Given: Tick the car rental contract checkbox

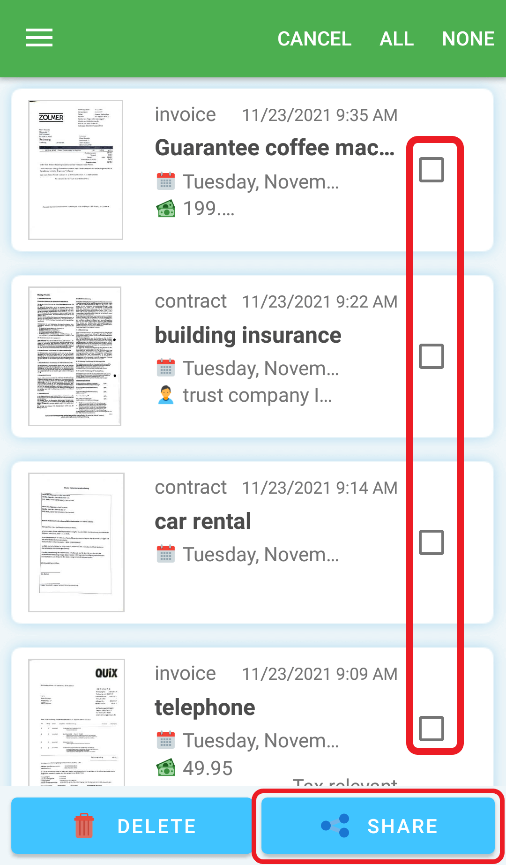Looking at the screenshot, I should tap(432, 542).
